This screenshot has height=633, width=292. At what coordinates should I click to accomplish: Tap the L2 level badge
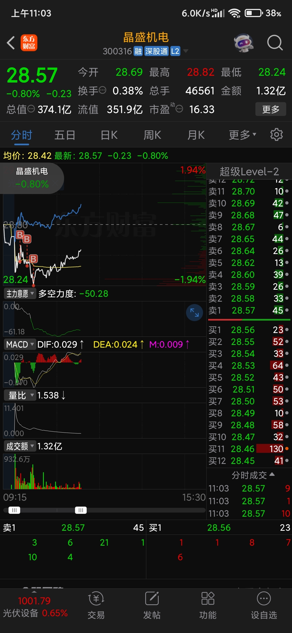point(175,51)
